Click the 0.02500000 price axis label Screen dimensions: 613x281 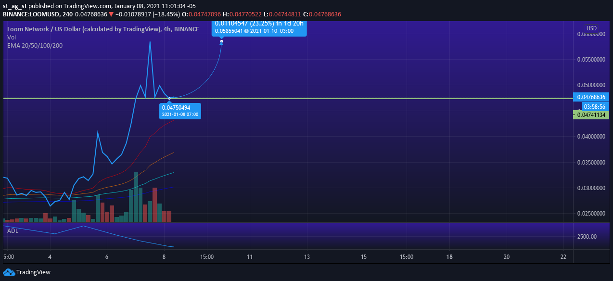591,214
